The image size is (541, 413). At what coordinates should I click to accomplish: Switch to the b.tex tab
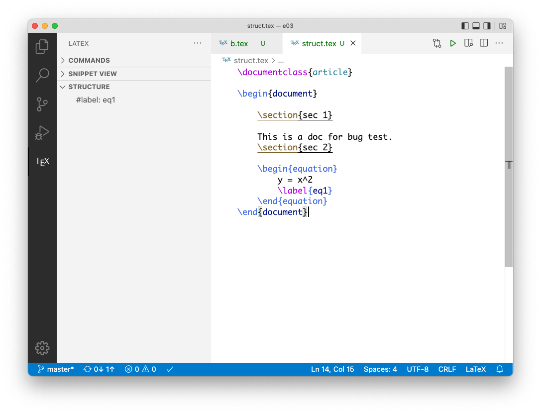click(x=247, y=43)
